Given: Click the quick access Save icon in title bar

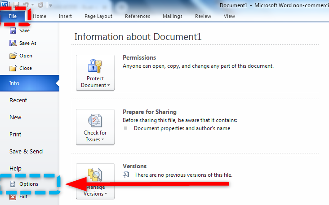Looking at the screenshot, I should point(16,4).
